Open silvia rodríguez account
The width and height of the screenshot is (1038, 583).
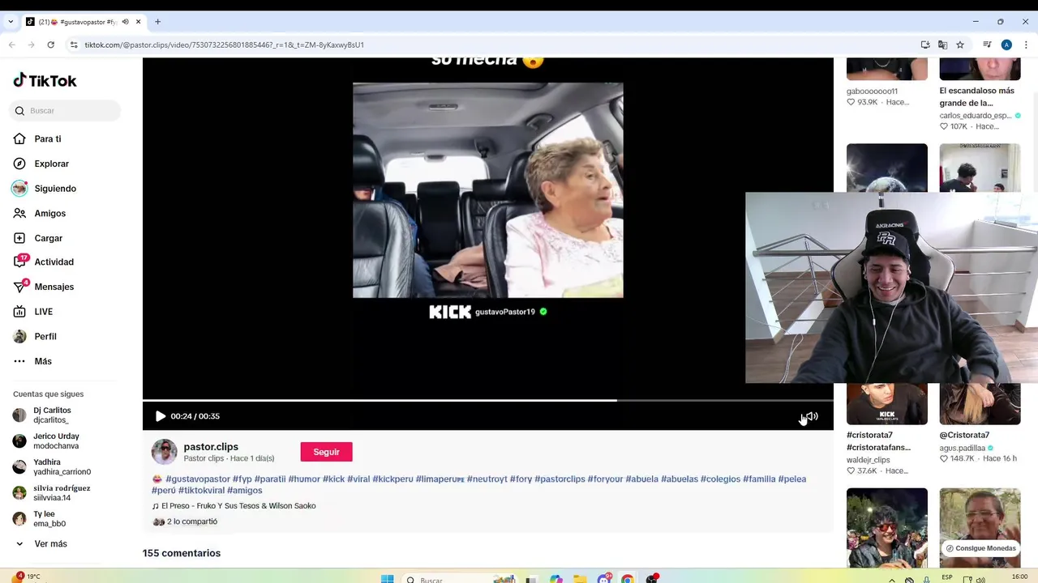point(62,493)
